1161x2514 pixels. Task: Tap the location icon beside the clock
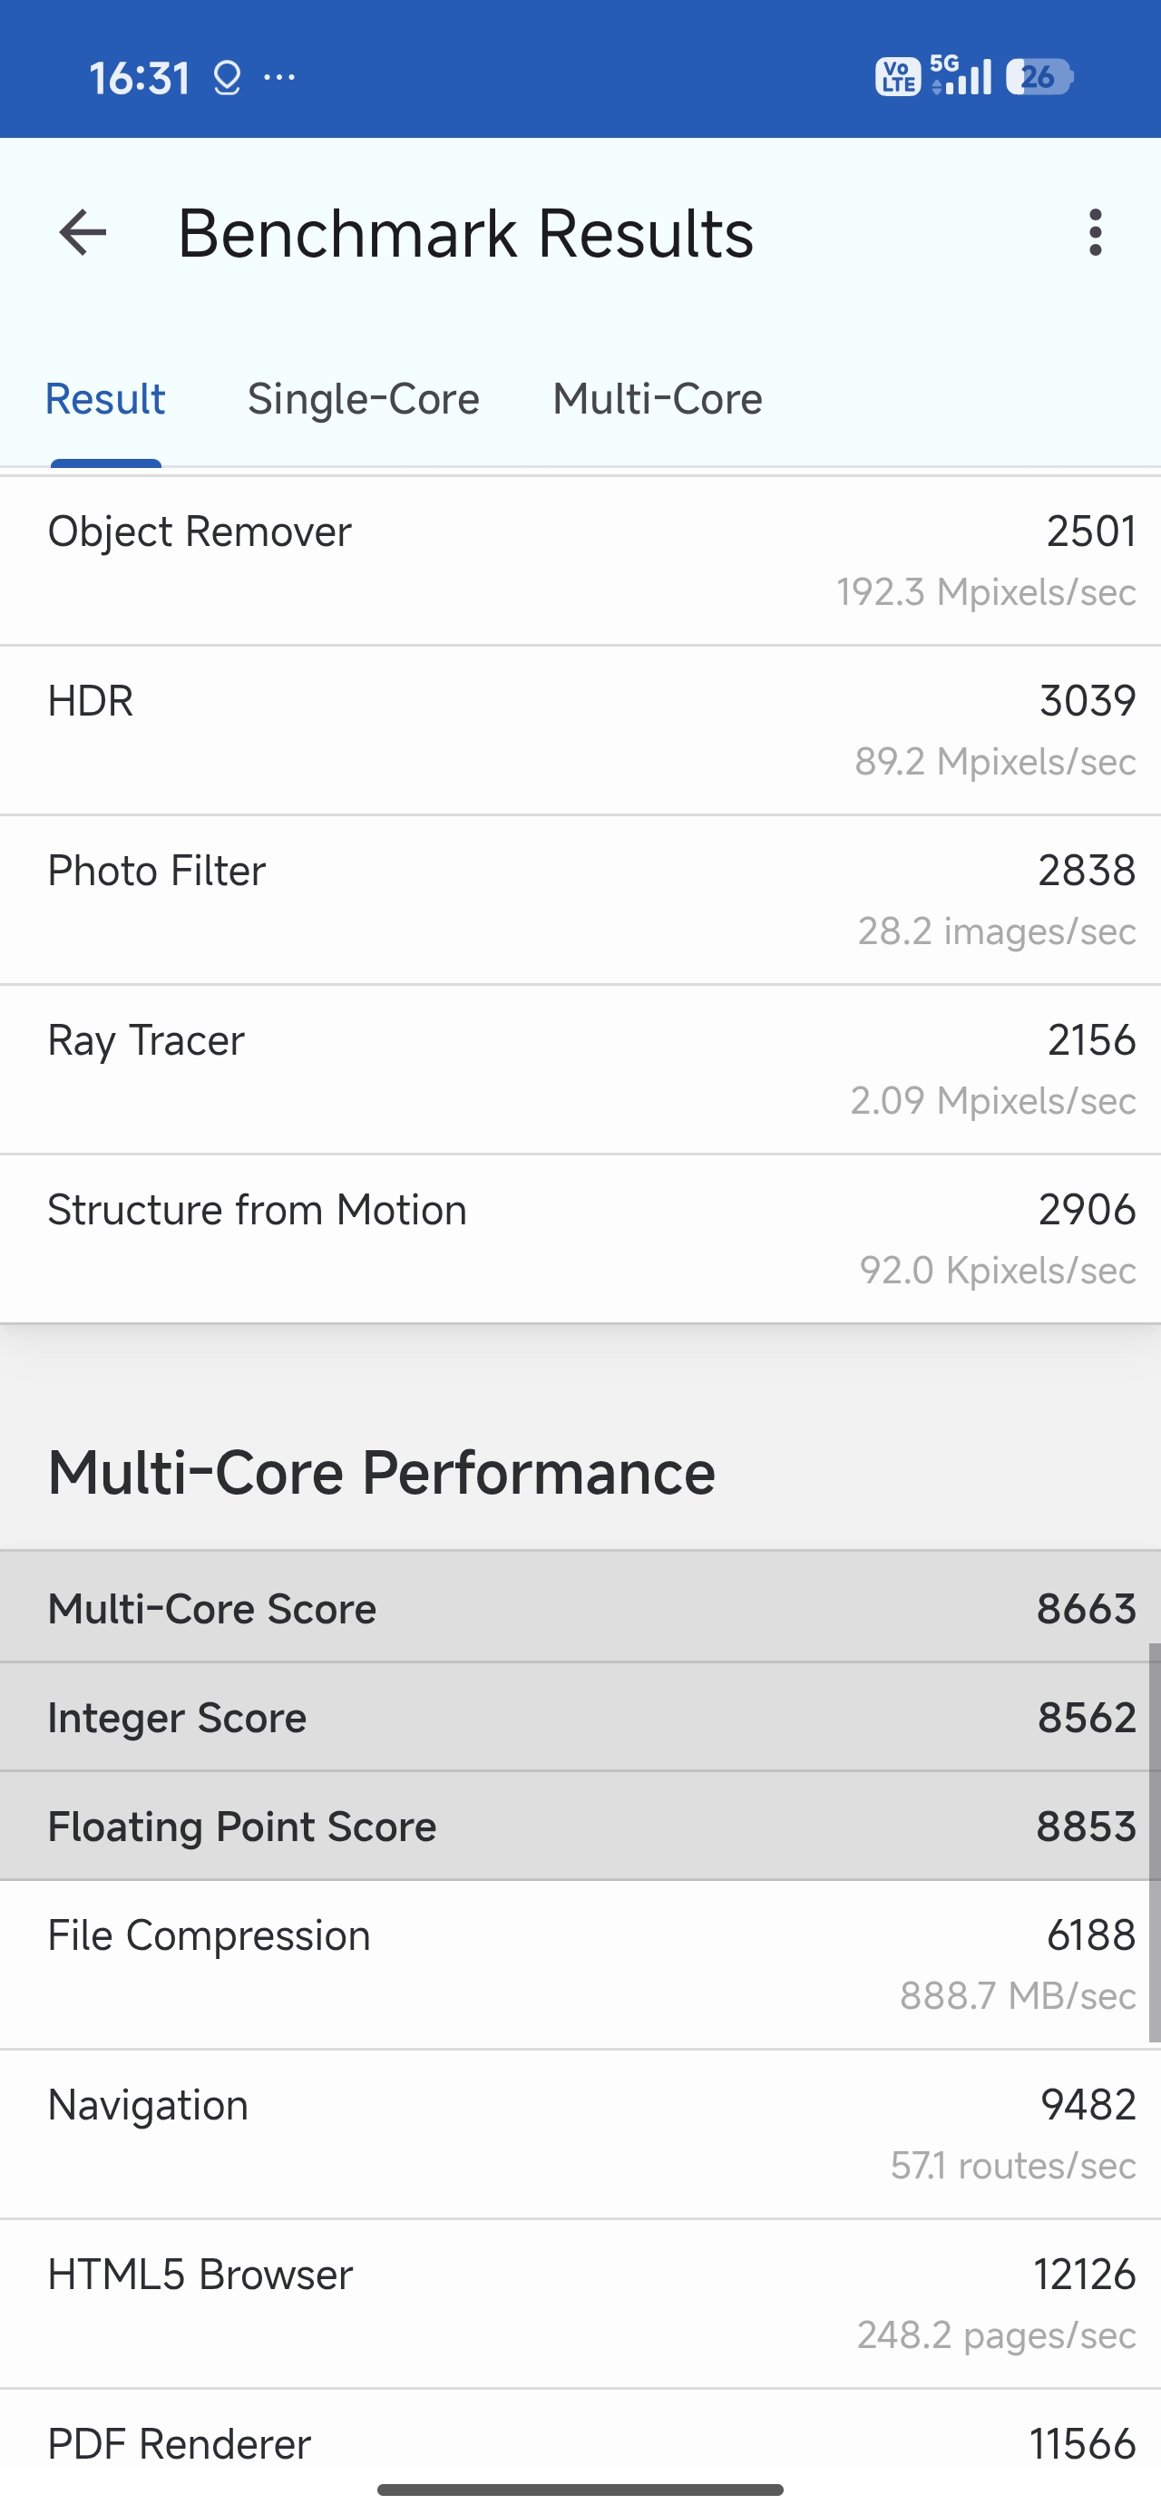227,78
